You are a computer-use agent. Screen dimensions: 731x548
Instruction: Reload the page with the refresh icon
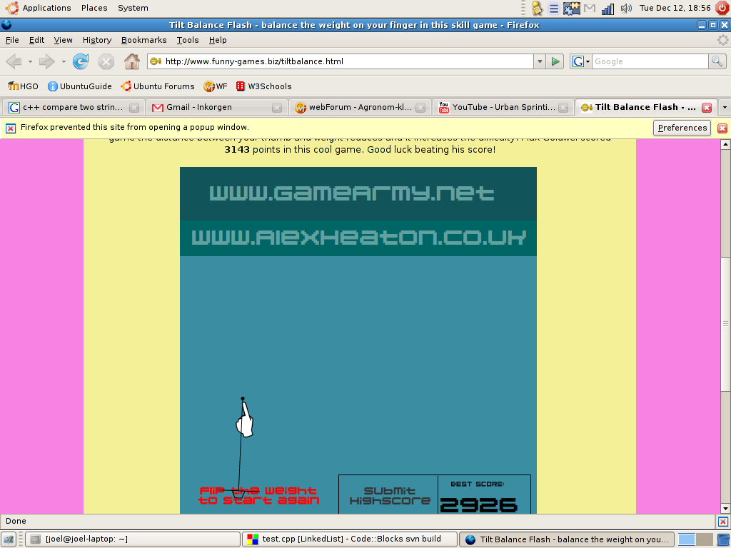[x=81, y=61]
